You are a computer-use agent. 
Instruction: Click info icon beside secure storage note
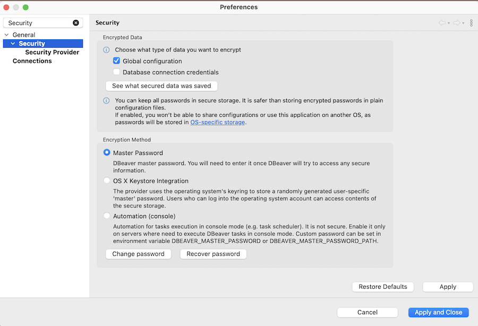click(106, 100)
